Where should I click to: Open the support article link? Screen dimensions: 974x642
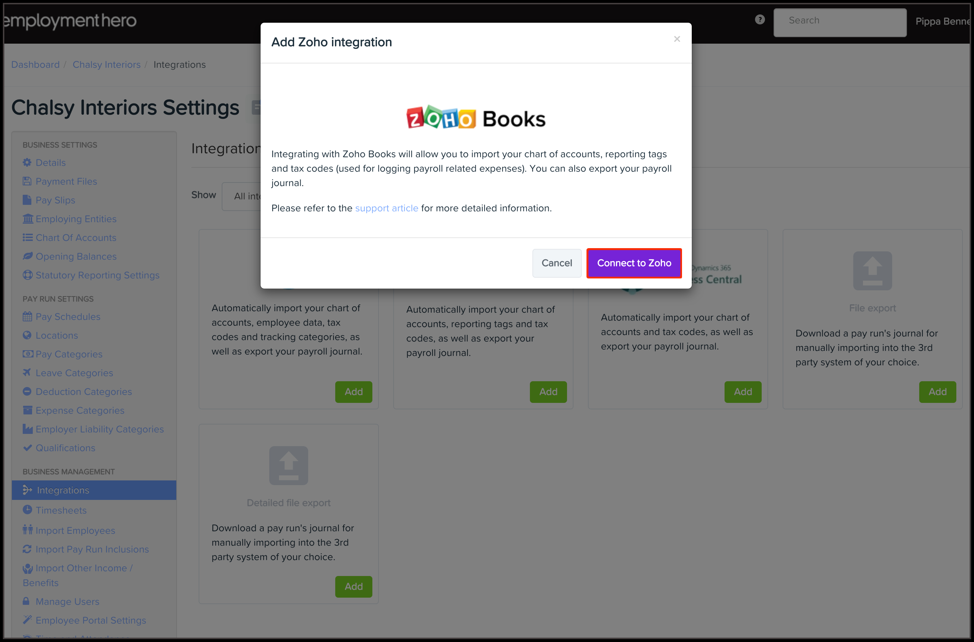(386, 208)
